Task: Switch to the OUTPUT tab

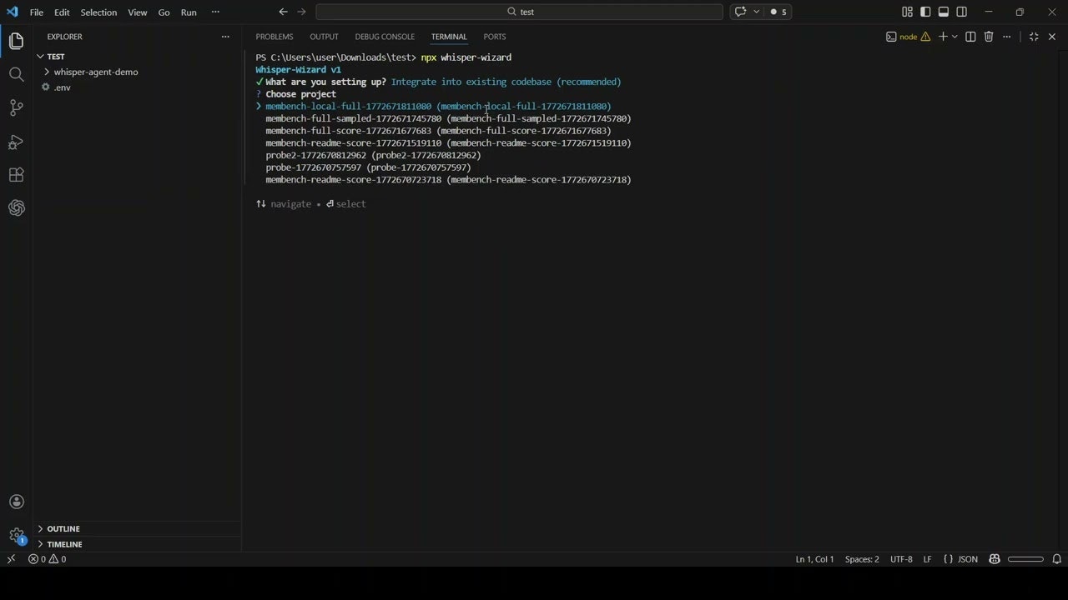Action: click(x=324, y=37)
